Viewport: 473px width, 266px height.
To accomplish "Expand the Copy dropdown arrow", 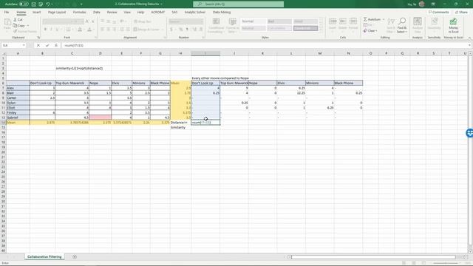I will click(x=28, y=26).
